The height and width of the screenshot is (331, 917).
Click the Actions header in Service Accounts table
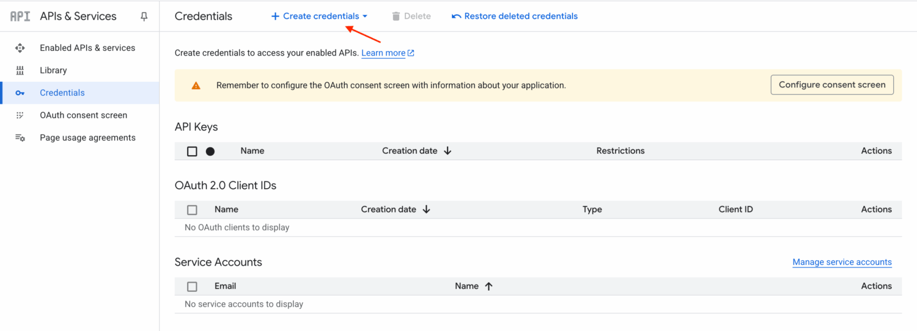[876, 286]
